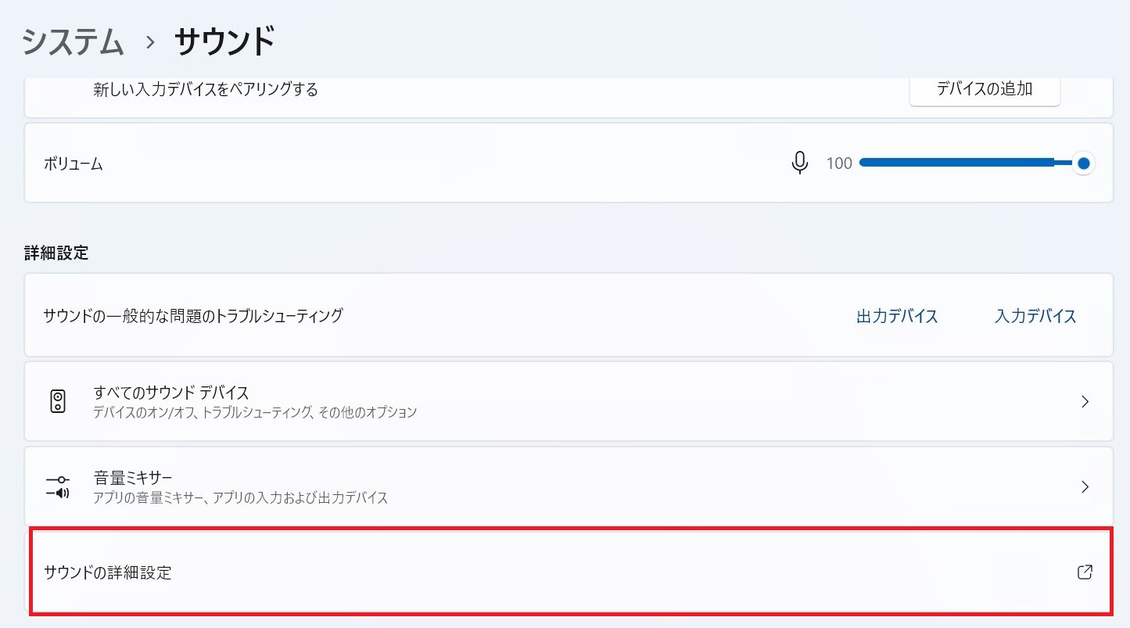1130x628 pixels.
Task: Click the サウンドの一般的な問題のトラブルシューティング text
Action: (193, 316)
